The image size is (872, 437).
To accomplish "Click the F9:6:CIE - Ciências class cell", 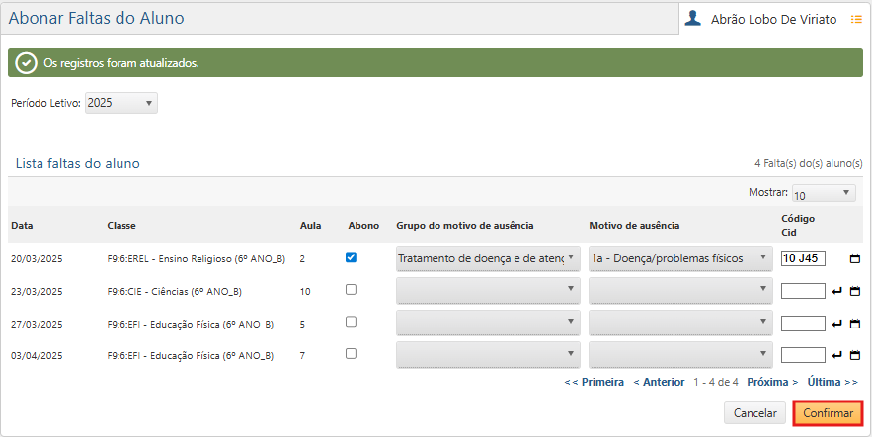I will [x=174, y=292].
